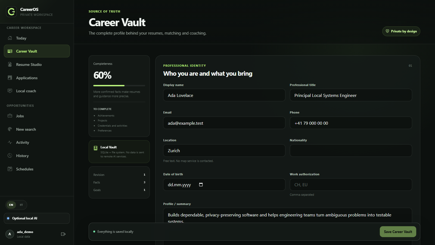Open the Today page
Image resolution: width=435 pixels, height=245 pixels.
pyautogui.click(x=37, y=38)
